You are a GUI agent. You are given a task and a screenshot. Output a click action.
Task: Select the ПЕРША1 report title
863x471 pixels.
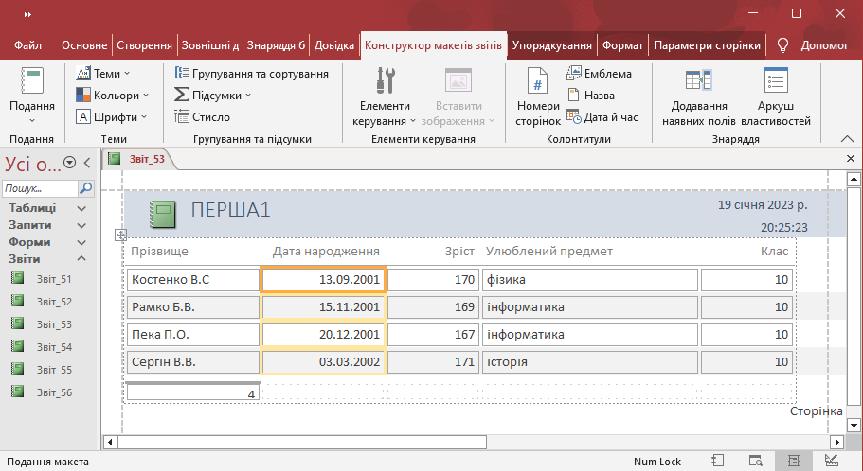[x=230, y=210]
